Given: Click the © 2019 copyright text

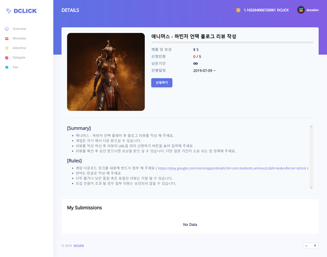Looking at the screenshot, I should click(x=67, y=246).
